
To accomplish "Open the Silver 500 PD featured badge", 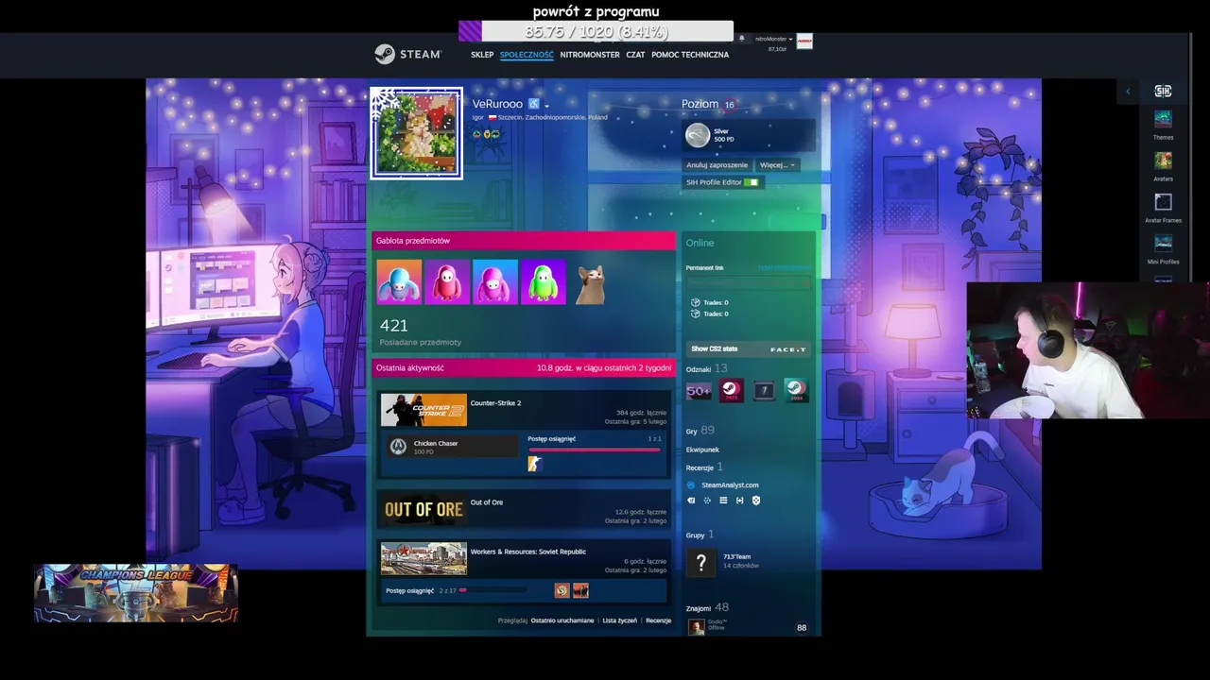I will 748,135.
